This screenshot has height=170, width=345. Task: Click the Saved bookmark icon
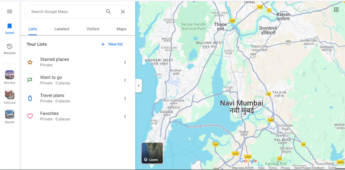tap(9, 26)
